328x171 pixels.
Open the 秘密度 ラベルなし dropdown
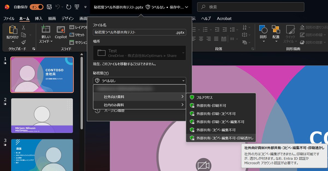tap(139, 80)
